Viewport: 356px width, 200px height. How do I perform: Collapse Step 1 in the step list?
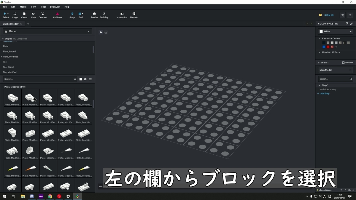320,85
